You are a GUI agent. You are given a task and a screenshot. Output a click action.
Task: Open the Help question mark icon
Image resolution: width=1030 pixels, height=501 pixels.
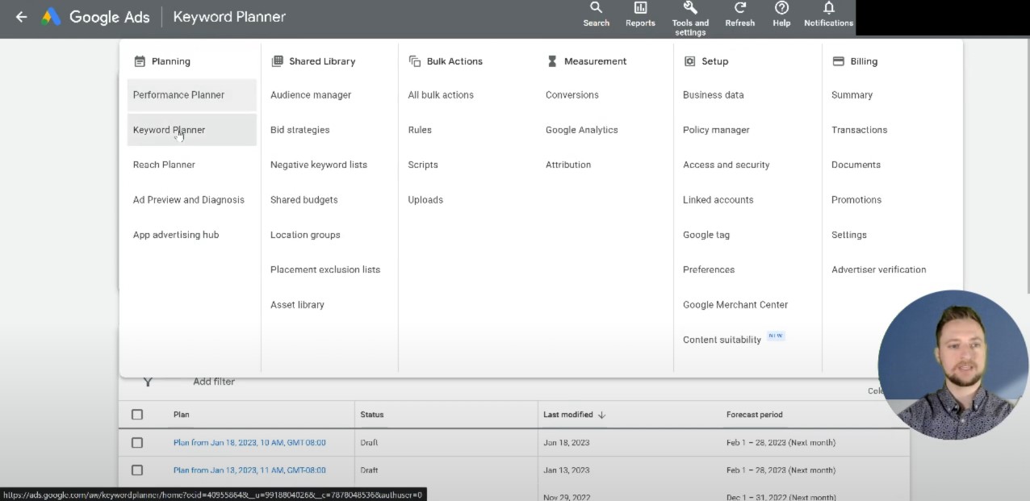(781, 8)
